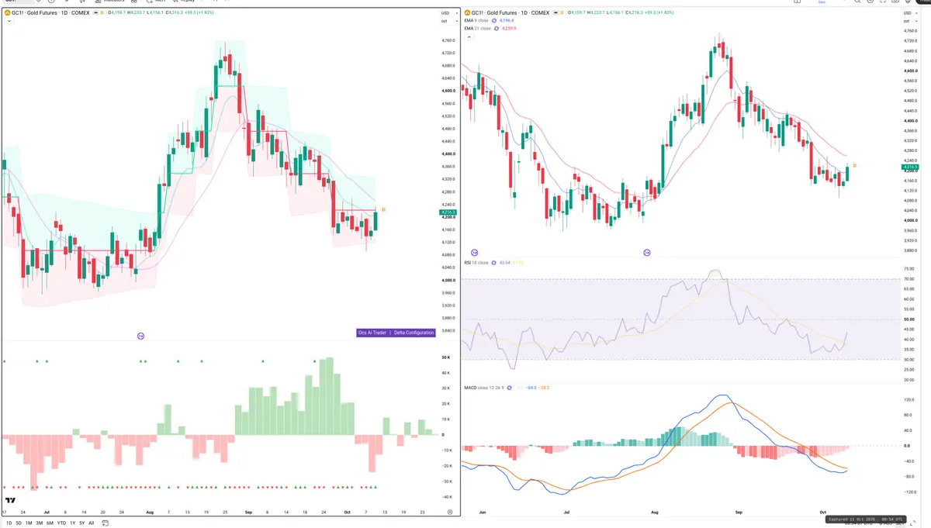Select the 3M time range

coord(39,523)
